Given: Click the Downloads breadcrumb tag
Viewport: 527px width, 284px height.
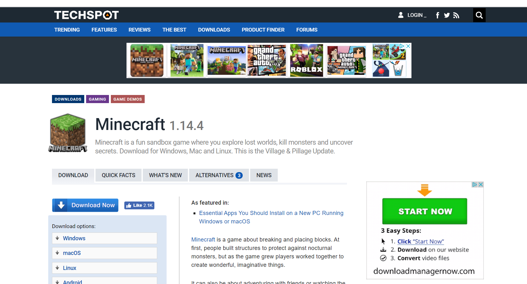Looking at the screenshot, I should click(68, 99).
